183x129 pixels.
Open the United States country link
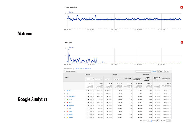click(72, 97)
